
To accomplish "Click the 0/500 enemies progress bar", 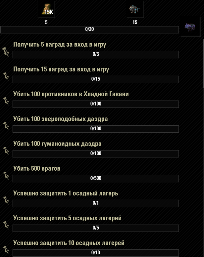I will [x=96, y=179].
